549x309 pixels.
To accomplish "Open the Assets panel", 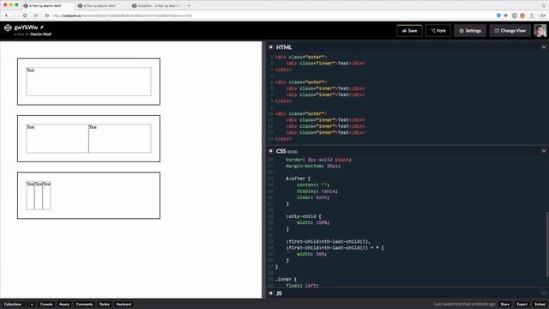I will [64, 304].
